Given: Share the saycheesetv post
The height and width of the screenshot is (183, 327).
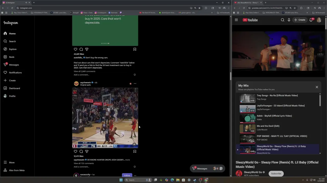Looking at the screenshot, I should click(x=87, y=151).
